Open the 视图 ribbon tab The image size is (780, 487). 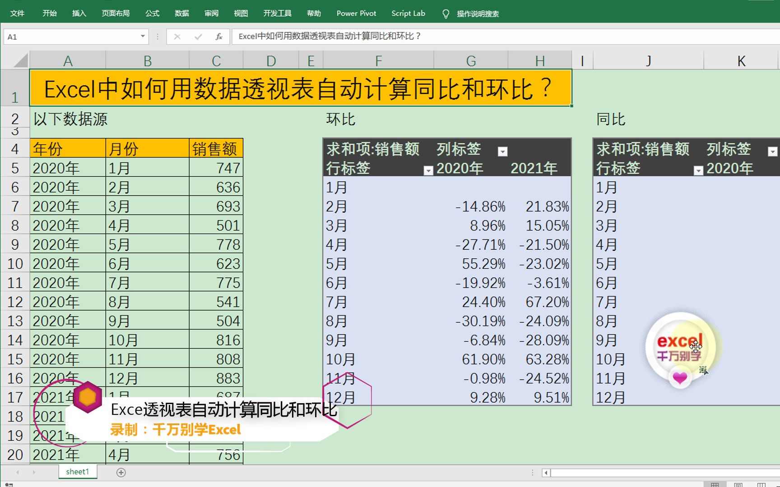[x=241, y=14]
